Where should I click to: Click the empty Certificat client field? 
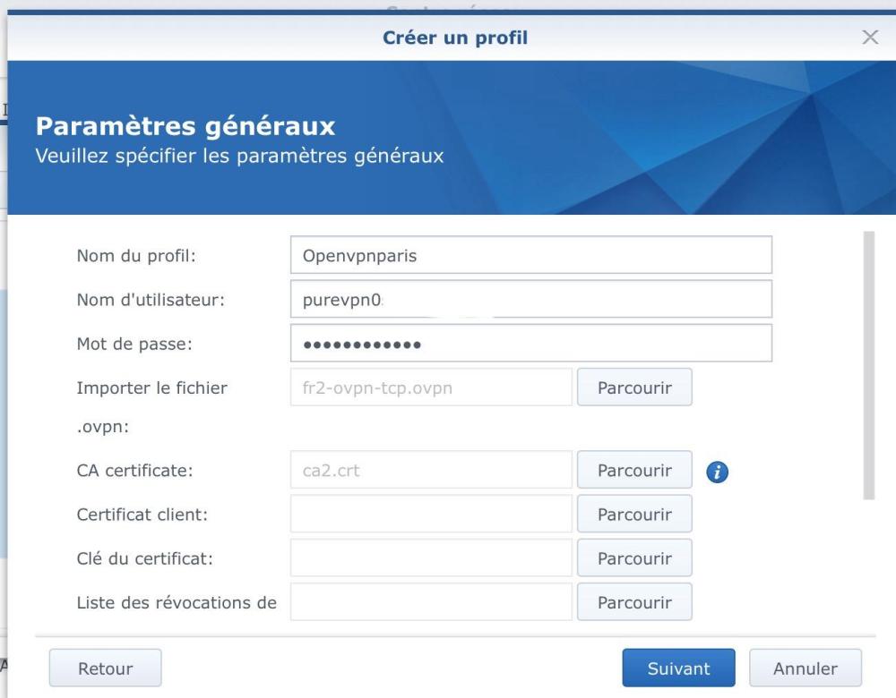tap(430, 515)
